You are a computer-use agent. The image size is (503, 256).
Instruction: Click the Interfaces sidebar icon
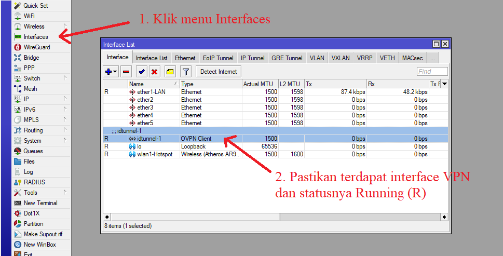(x=18, y=37)
